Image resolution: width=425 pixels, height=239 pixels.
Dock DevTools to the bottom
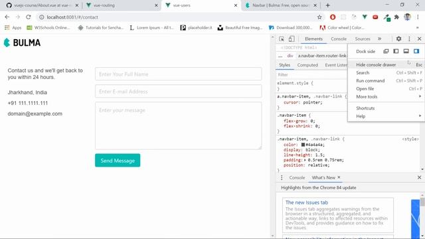[406, 51]
